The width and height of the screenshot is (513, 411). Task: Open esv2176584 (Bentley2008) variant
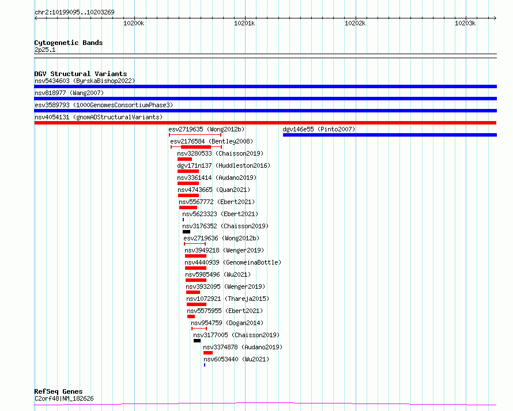click(212, 141)
